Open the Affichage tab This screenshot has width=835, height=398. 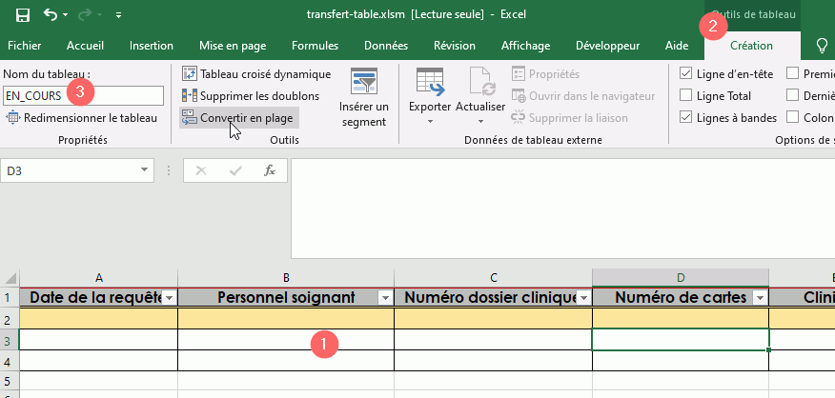pos(525,46)
